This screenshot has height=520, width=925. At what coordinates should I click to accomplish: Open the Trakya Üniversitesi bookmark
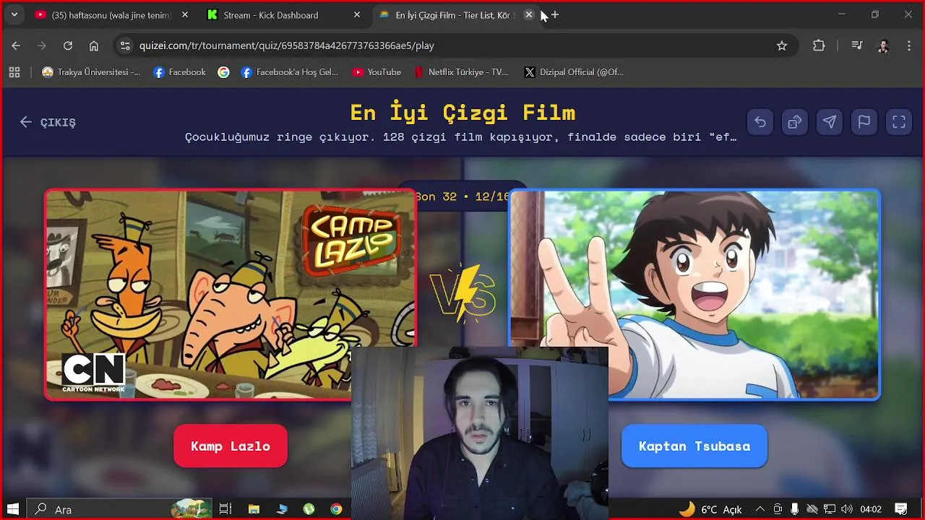pos(91,72)
